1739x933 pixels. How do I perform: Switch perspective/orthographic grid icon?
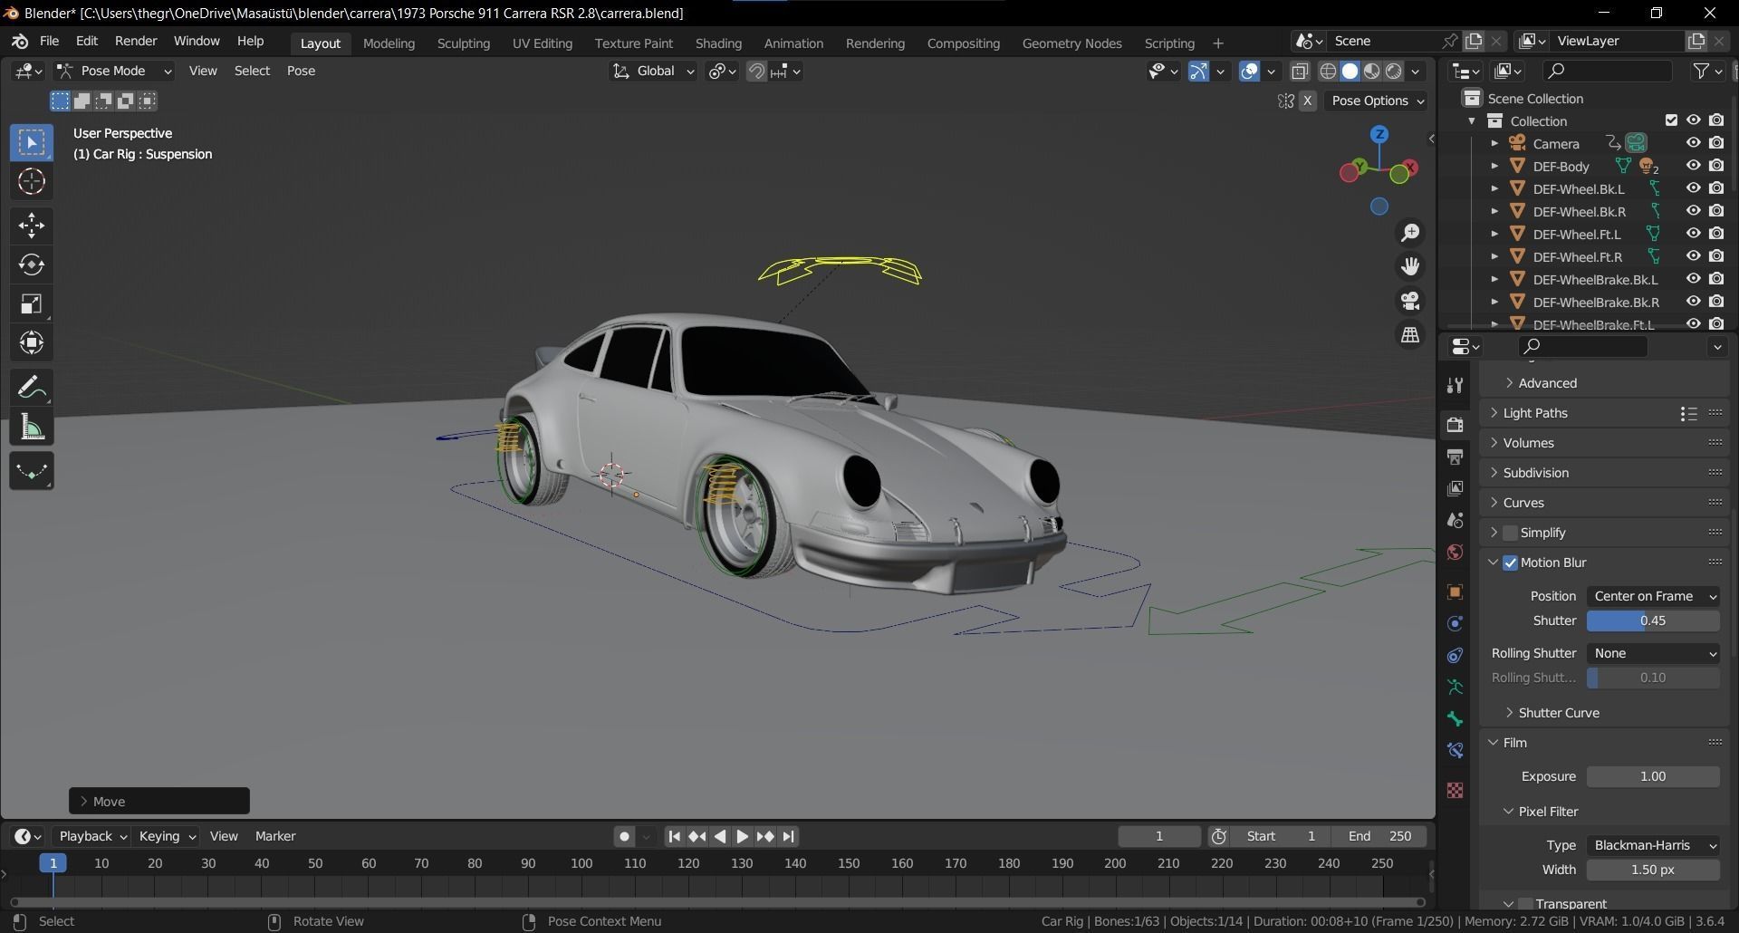click(1410, 335)
